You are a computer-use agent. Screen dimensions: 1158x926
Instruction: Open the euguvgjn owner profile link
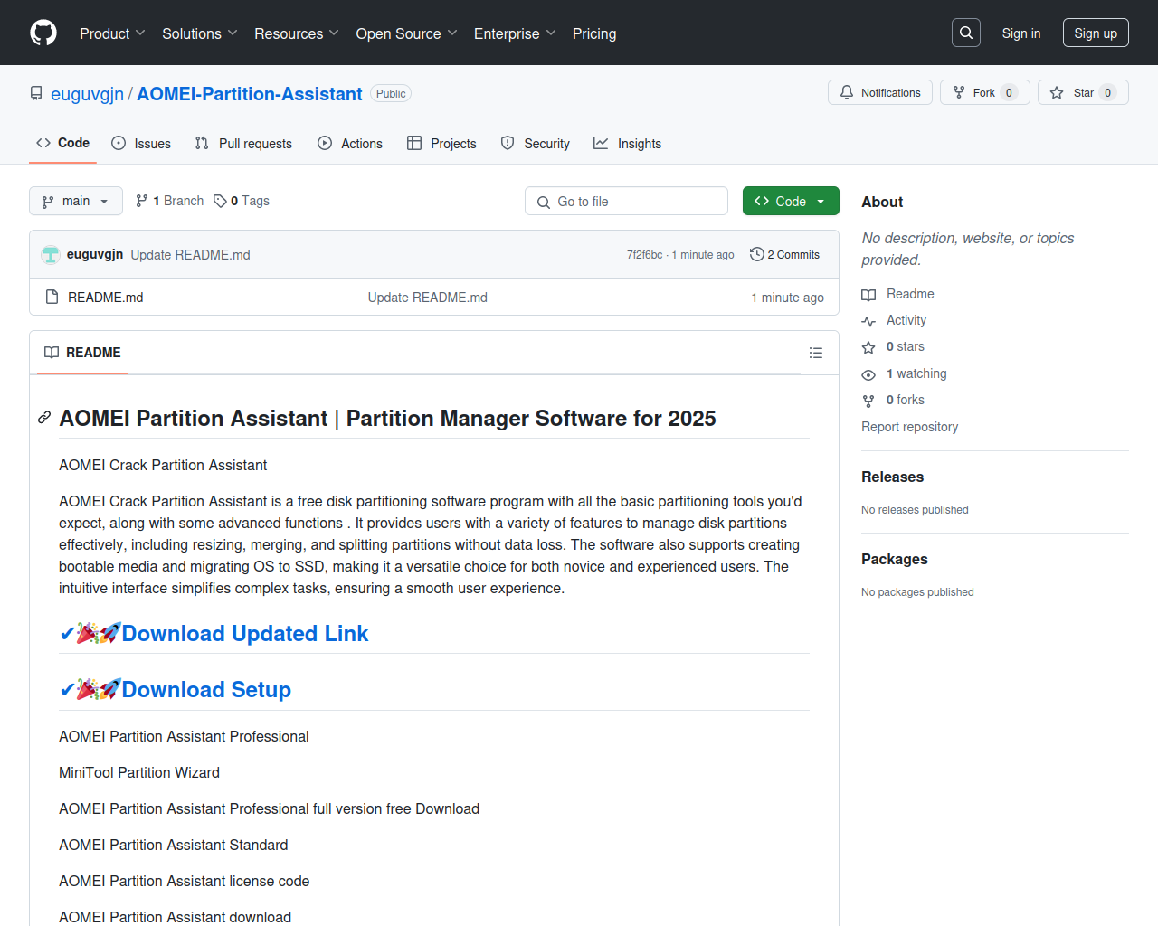[87, 94]
